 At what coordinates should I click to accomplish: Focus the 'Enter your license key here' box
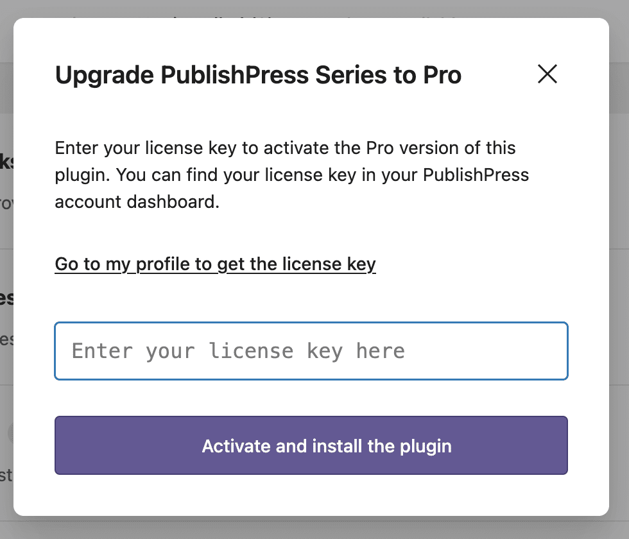pos(311,351)
